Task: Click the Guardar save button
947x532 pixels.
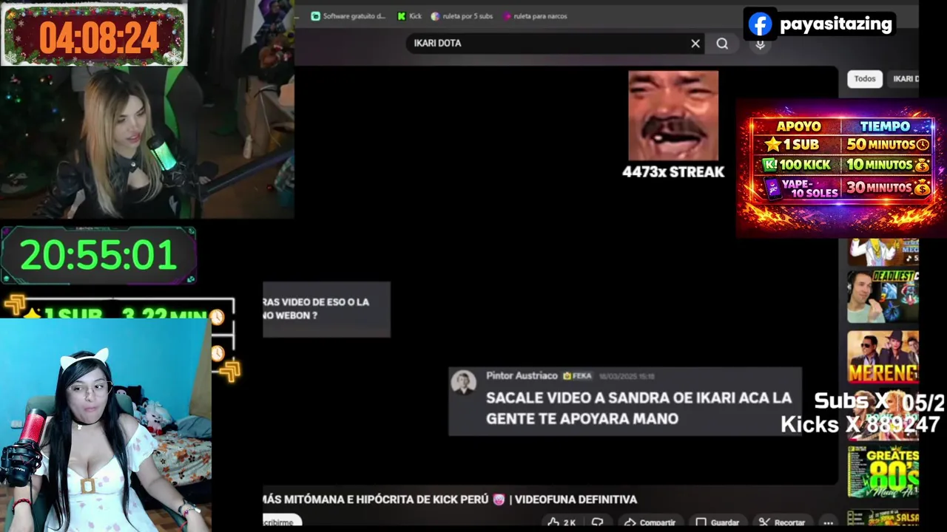Action: 716,522
